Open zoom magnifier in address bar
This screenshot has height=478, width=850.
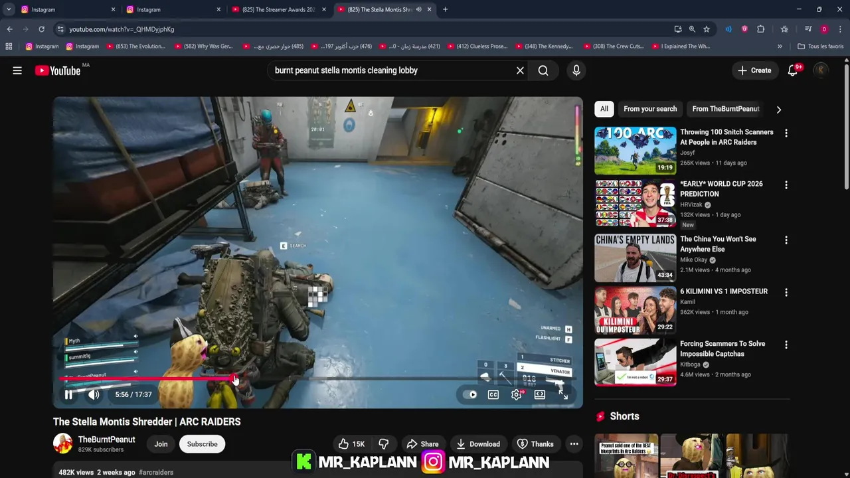click(692, 29)
